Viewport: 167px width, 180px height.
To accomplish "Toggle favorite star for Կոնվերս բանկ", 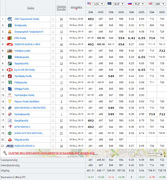I will [x=53, y=51].
